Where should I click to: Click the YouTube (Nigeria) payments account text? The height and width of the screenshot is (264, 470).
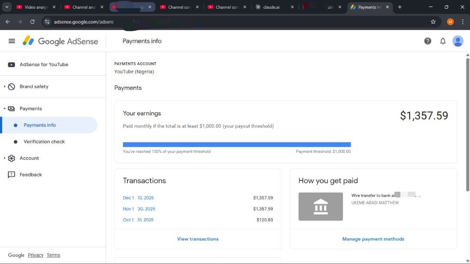point(134,72)
